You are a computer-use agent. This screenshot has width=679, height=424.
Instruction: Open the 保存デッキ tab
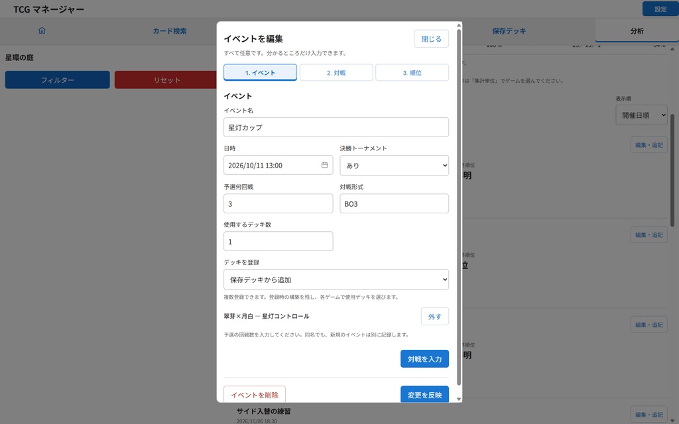pos(509,30)
